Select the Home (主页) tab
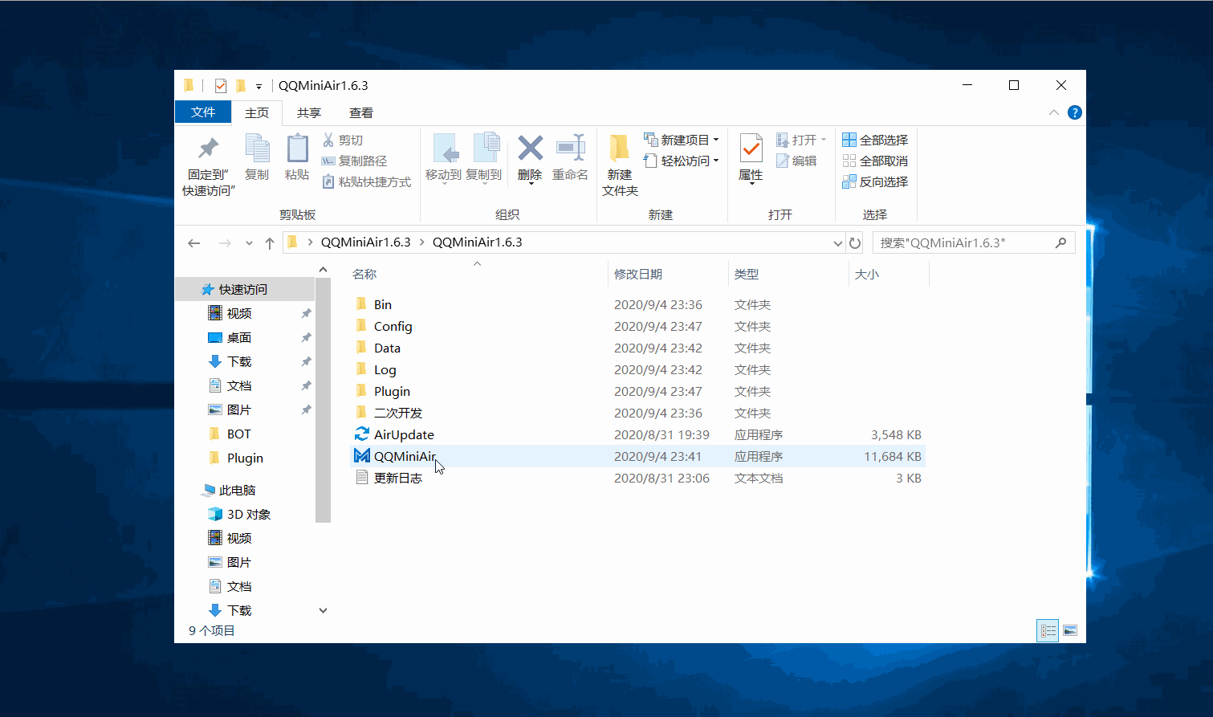The height and width of the screenshot is (717, 1213). click(257, 112)
